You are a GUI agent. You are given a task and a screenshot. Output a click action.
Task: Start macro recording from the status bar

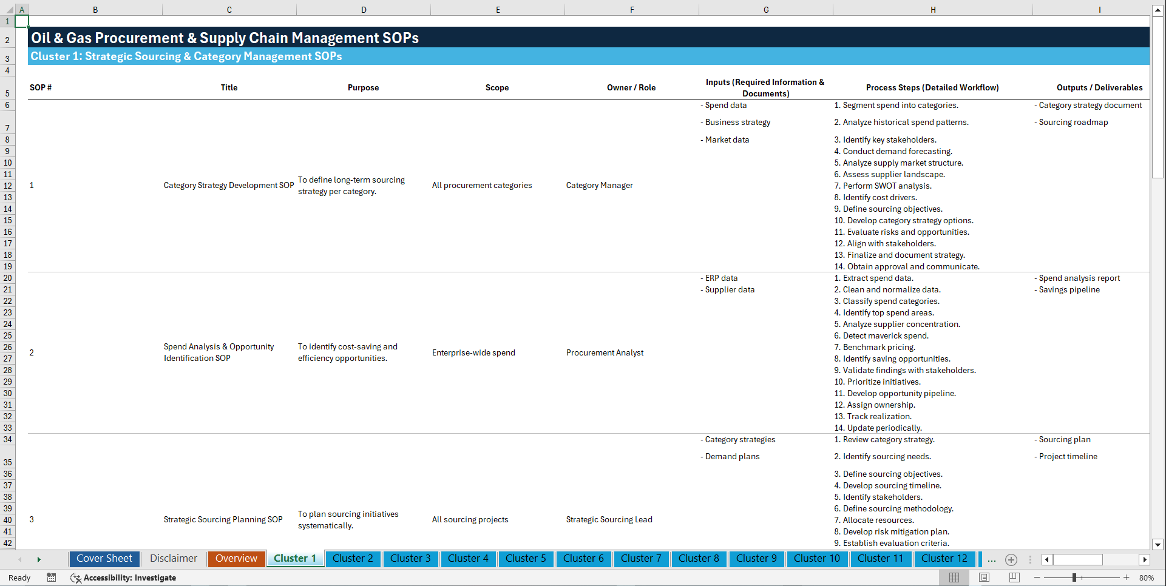52,578
